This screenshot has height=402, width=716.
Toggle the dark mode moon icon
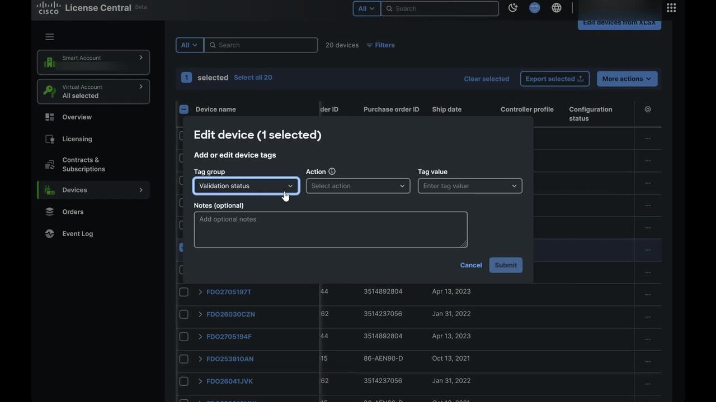(x=513, y=8)
